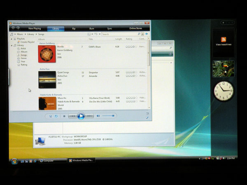Open the Windows Start orb

(x=14, y=161)
